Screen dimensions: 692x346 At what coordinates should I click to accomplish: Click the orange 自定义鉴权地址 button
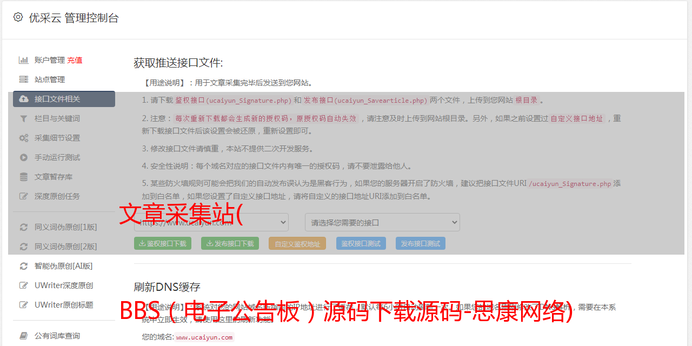pos(297,243)
